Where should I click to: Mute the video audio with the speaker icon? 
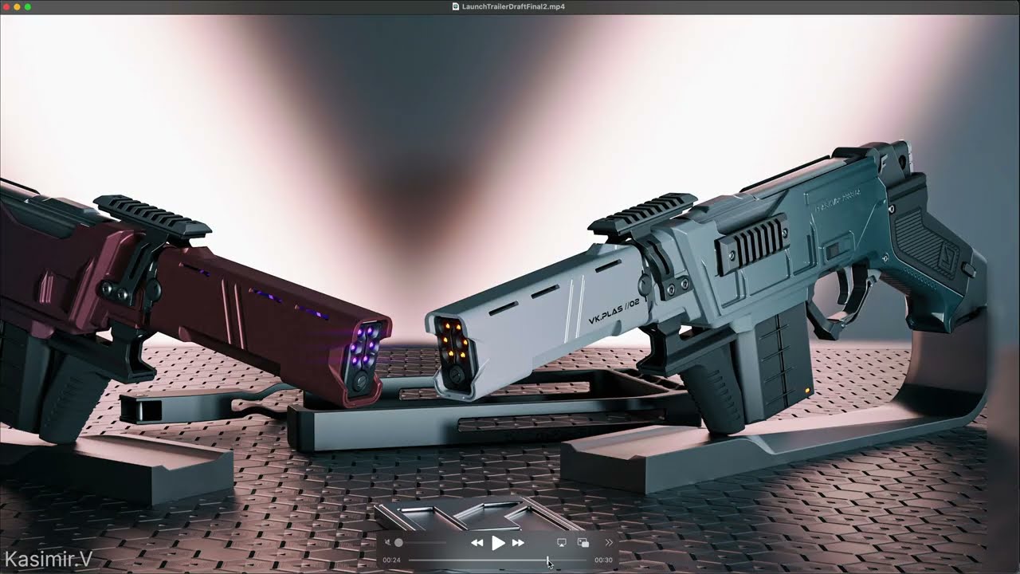[x=388, y=543]
